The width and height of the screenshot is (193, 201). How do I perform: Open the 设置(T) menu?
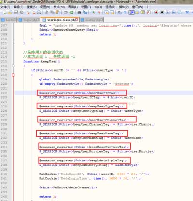click(86, 7)
